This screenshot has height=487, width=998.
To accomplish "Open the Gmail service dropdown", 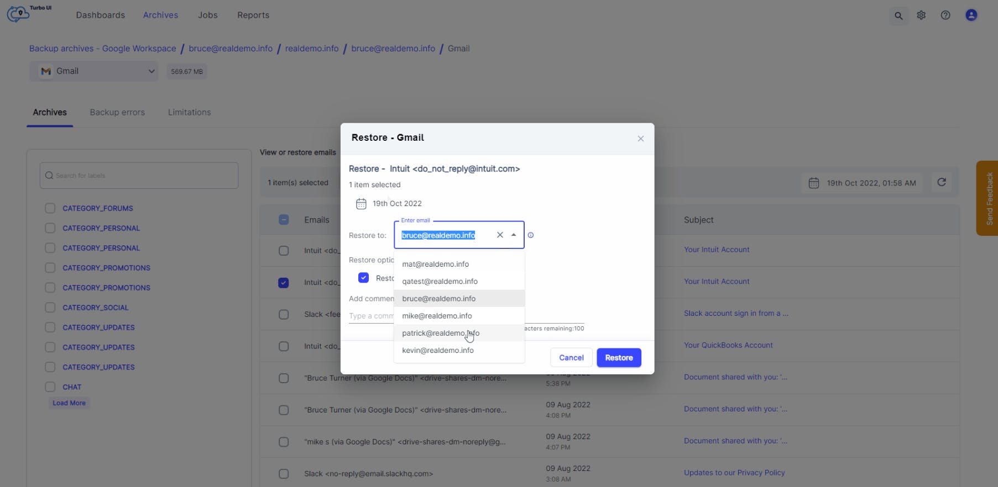I will coord(94,71).
